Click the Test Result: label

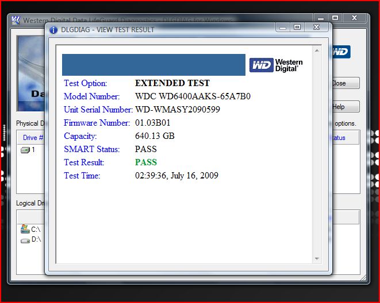84,162
